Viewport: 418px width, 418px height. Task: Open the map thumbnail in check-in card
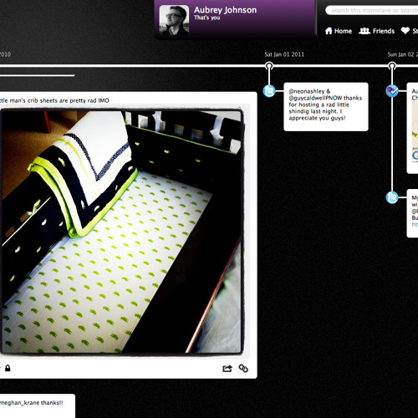[415, 131]
